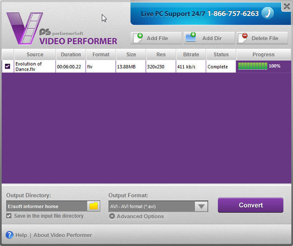
Task: Click the Add Dir folder icon
Action: [x=191, y=38]
